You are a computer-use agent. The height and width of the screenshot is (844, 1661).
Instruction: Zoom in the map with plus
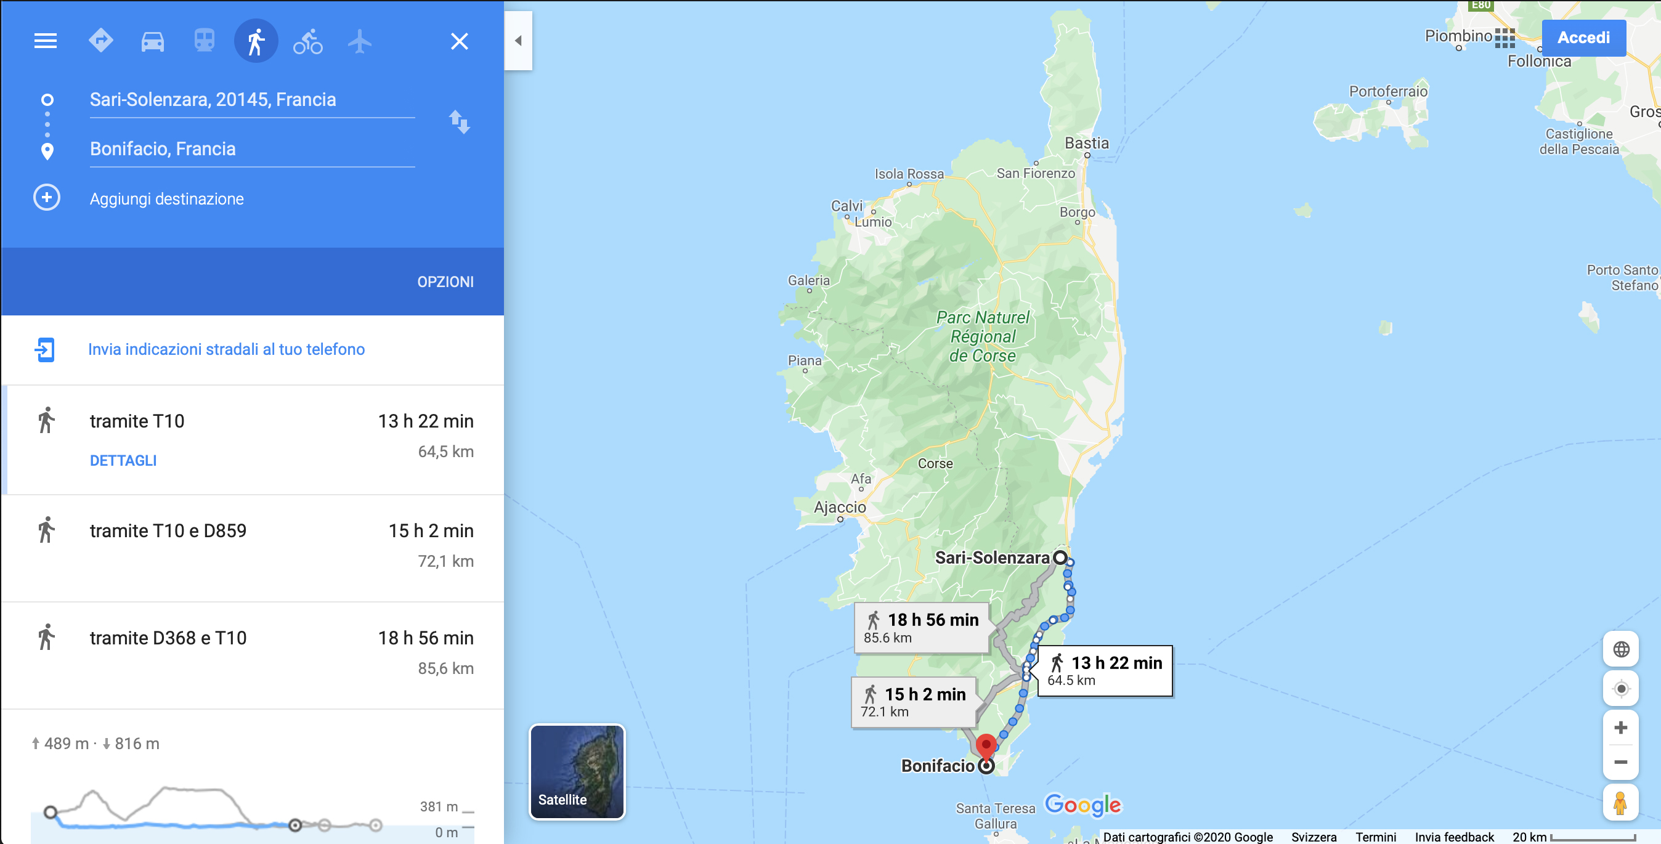tap(1620, 728)
